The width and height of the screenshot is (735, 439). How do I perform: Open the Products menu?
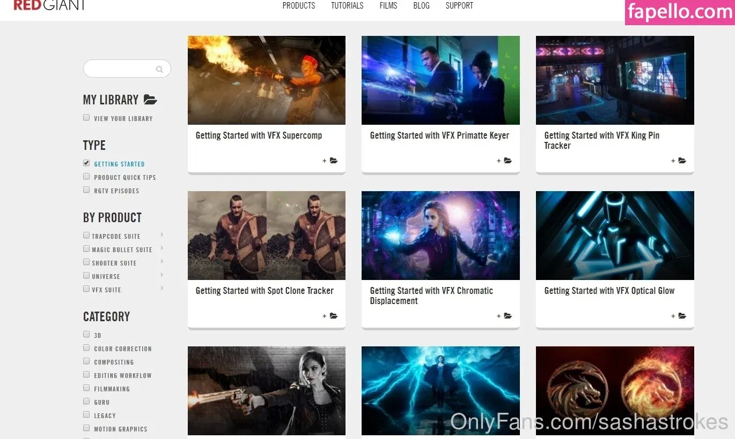(x=298, y=6)
